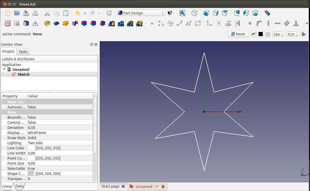The image size is (310, 191).
Task: Activate the Measure distance ruler icon
Action: (267, 13)
